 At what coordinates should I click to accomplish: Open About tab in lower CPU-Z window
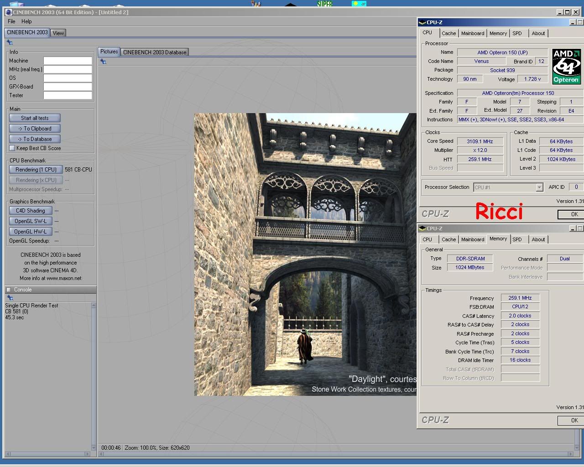point(538,239)
